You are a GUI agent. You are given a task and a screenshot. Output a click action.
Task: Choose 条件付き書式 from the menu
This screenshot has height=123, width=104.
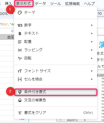pyautogui.click(x=56, y=92)
